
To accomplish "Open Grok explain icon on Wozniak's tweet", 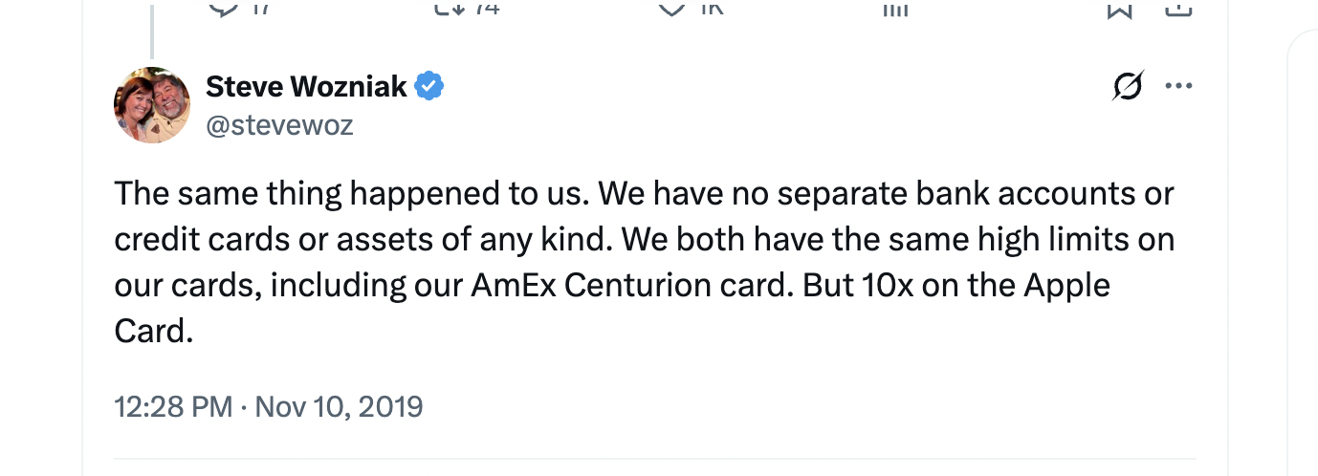I will 1129,87.
